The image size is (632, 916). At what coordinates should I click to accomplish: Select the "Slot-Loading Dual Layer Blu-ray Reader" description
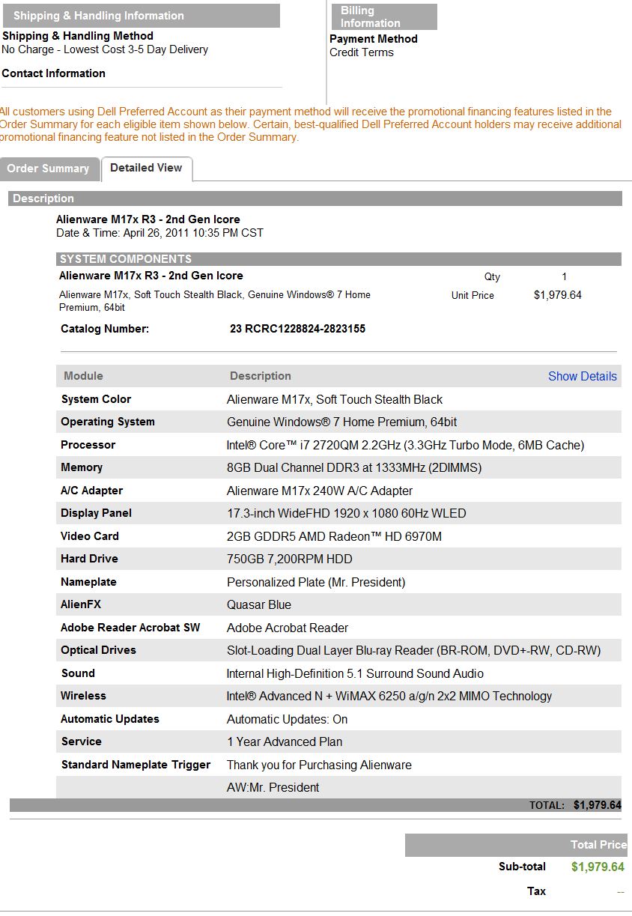tap(414, 651)
